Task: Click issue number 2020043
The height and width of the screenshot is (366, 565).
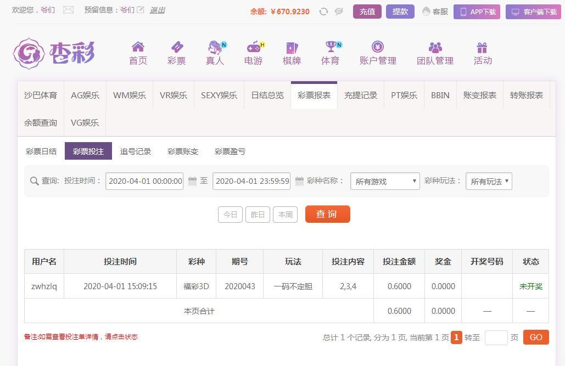Action: coord(239,286)
